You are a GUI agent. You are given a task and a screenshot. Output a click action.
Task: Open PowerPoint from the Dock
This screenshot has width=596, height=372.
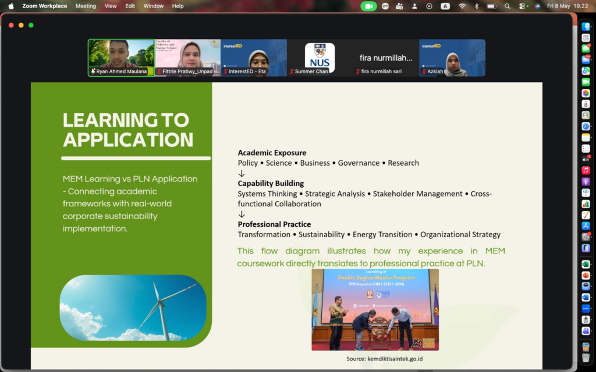click(586, 275)
